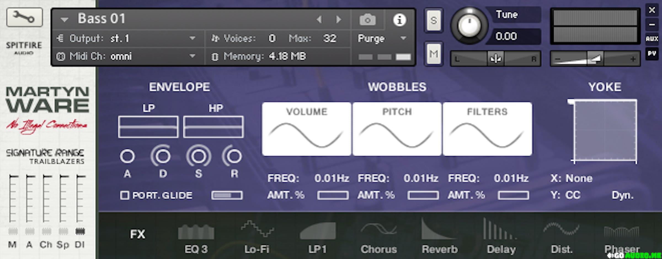Select the HP envelope filter display
Image resolution: width=662 pixels, height=259 pixels.
click(x=213, y=127)
